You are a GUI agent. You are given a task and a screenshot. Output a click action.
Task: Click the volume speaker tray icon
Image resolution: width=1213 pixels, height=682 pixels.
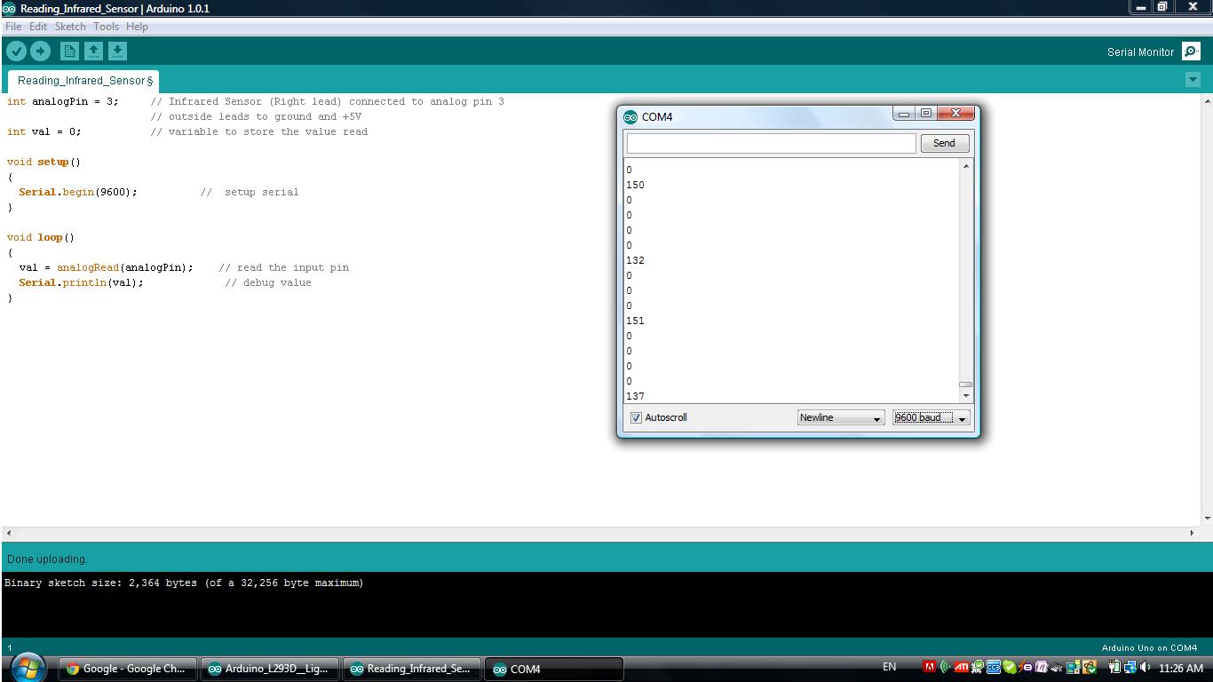[x=1146, y=667]
